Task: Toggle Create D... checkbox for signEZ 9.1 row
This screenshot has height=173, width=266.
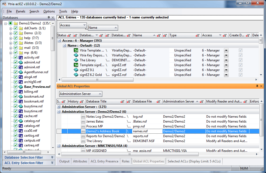Action: pyautogui.click(x=240, y=70)
